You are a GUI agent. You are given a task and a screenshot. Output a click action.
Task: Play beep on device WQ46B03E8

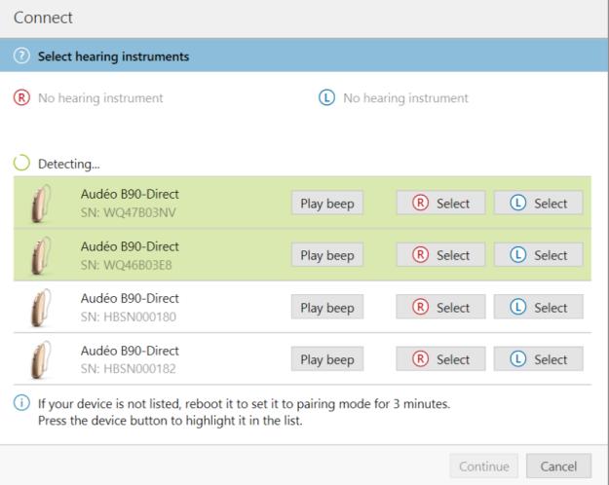[327, 255]
